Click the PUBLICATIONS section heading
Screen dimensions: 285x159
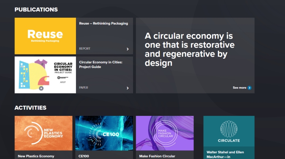point(36,9)
